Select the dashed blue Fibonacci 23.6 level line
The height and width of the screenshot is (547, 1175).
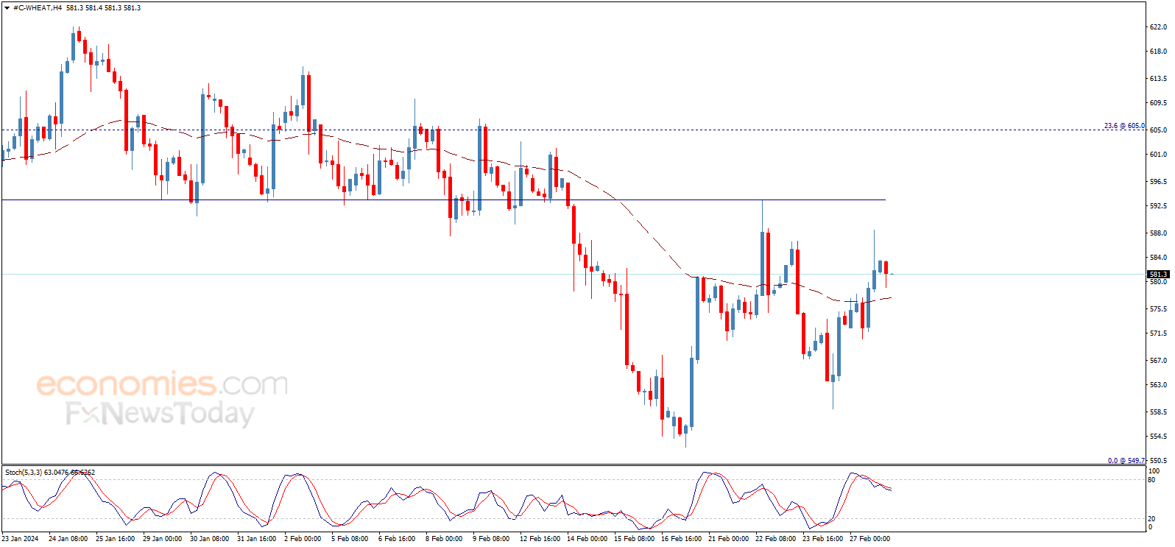tap(573, 130)
